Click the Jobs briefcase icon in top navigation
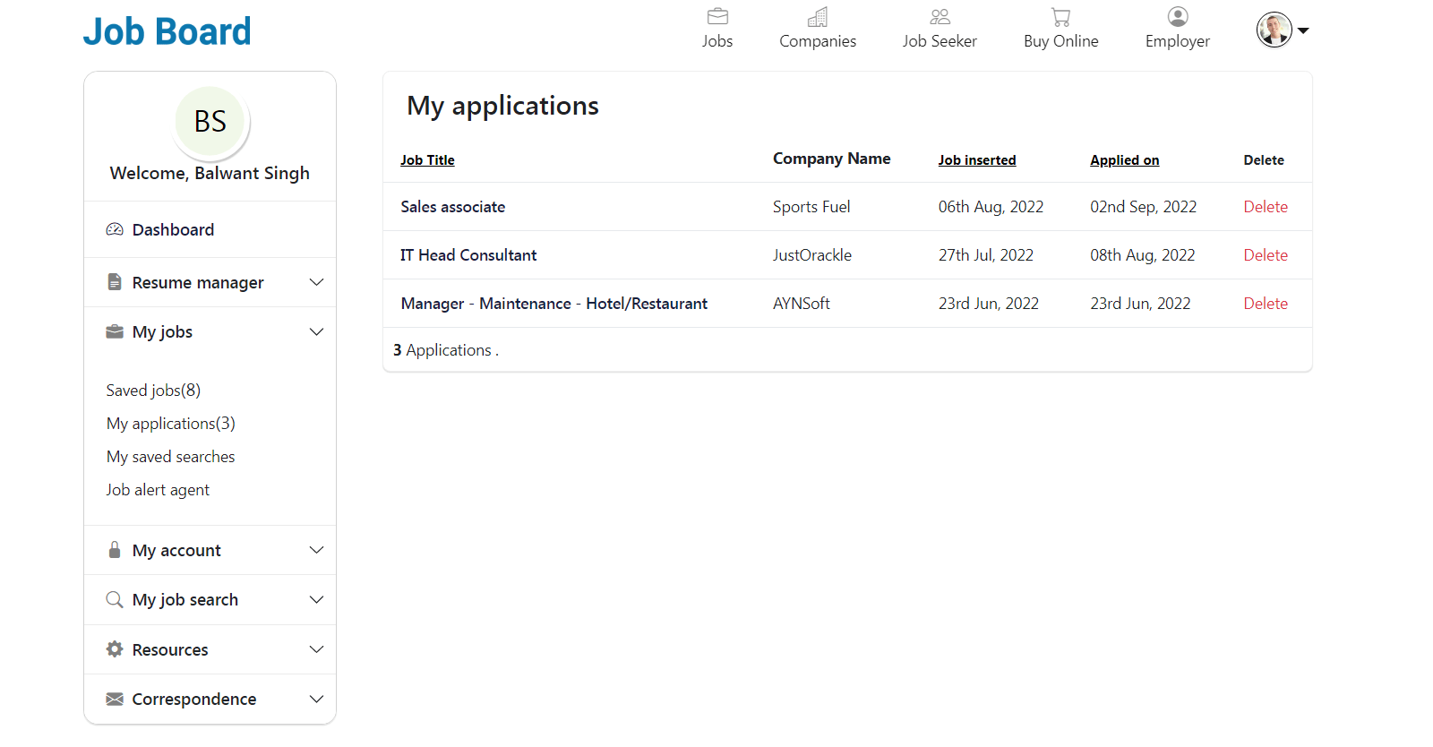1433x747 pixels. (x=717, y=16)
